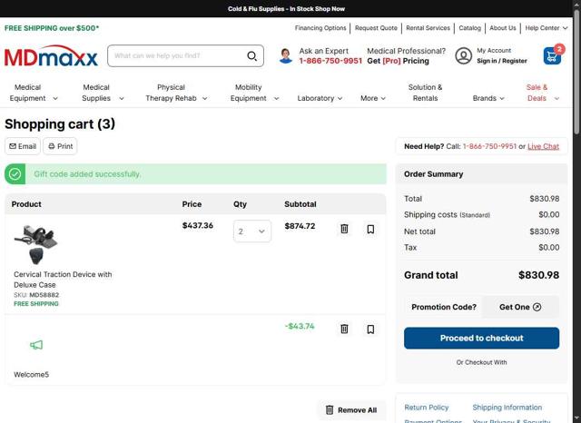Open Live Chat link
Screen dimensions: 581x423
click(543, 146)
